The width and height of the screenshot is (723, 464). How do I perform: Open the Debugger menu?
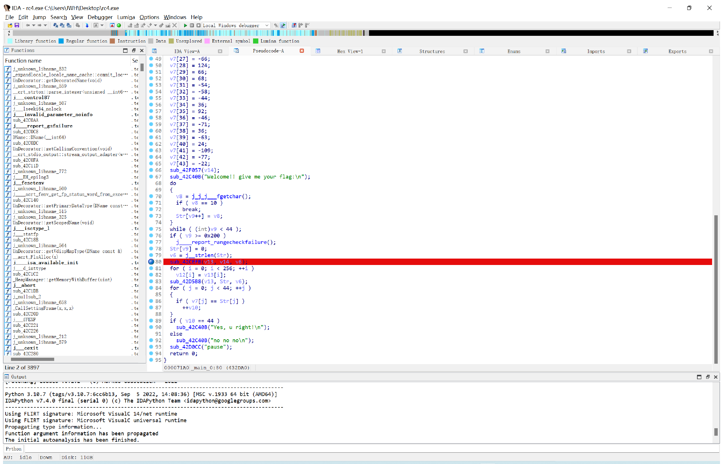point(100,17)
